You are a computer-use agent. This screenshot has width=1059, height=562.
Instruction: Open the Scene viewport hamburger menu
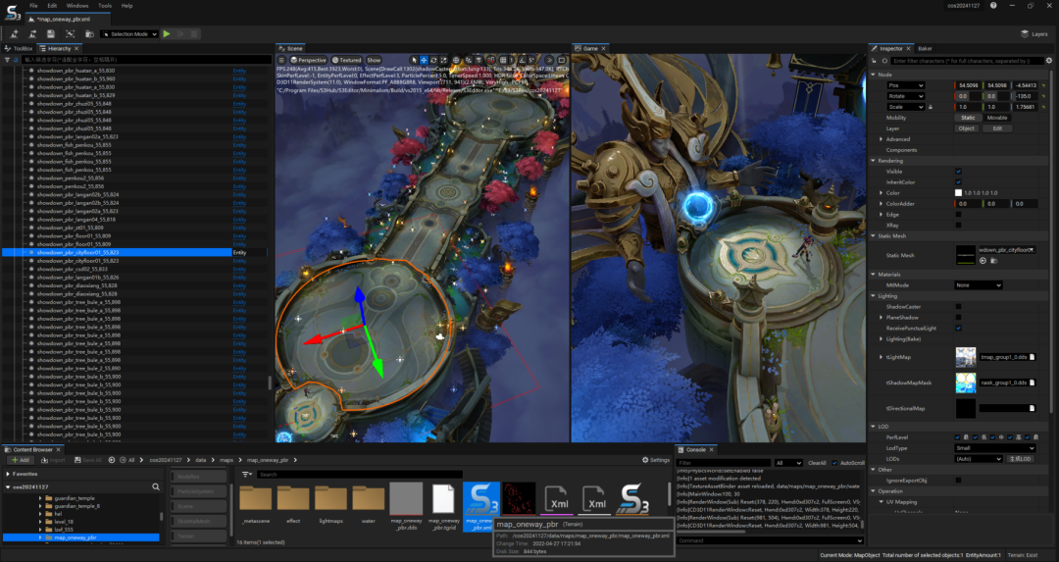click(x=281, y=60)
